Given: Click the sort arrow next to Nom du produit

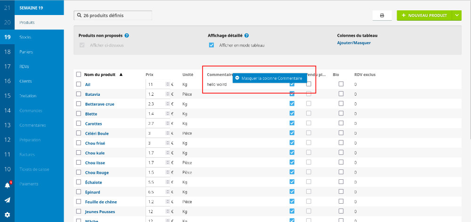Looking at the screenshot, I should tap(121, 74).
